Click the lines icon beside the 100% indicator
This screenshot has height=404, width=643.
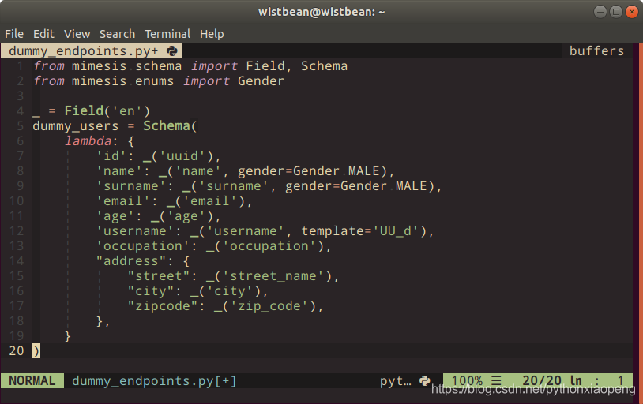tap(497, 380)
